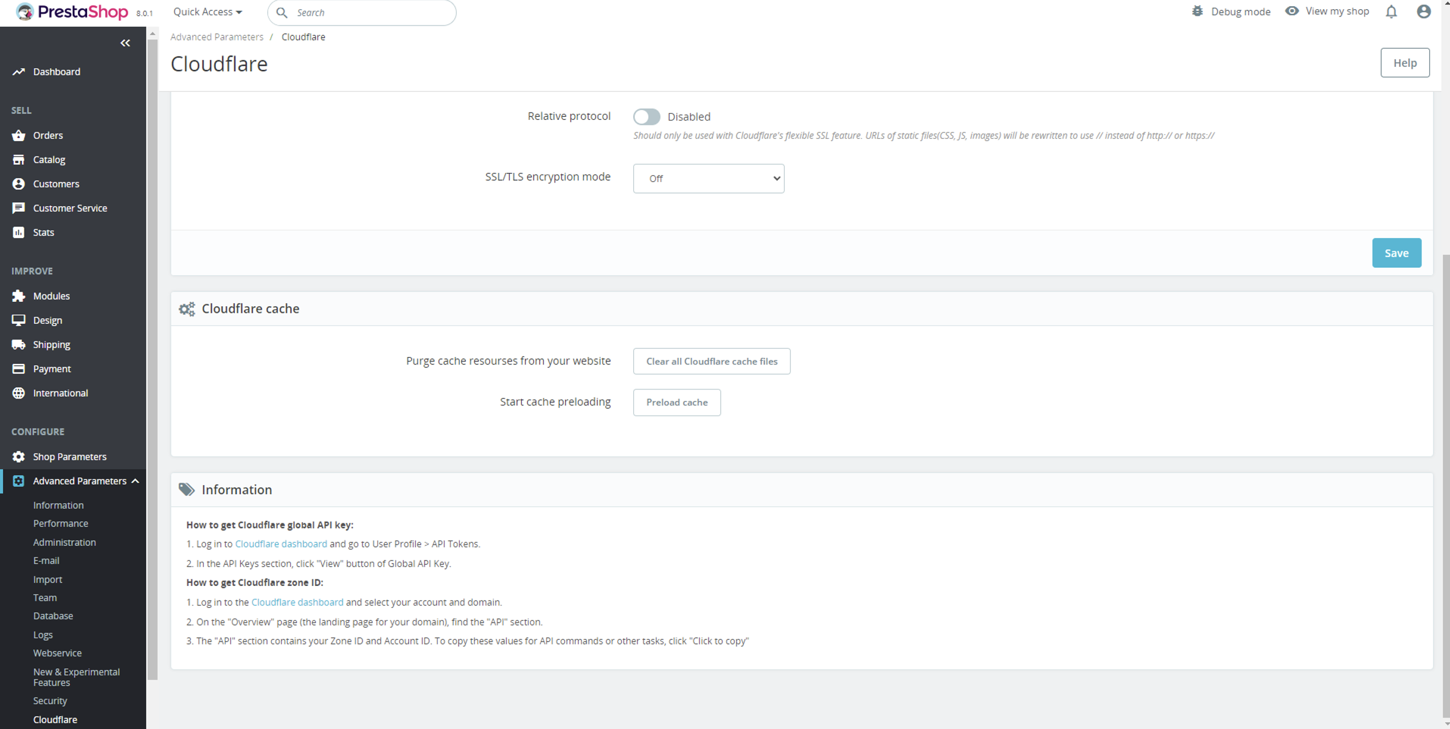Open International menu item
This screenshot has height=729, width=1450.
coord(61,393)
